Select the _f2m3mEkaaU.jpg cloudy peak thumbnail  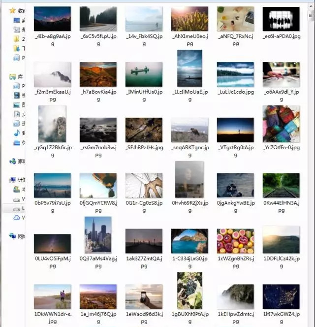click(x=52, y=74)
